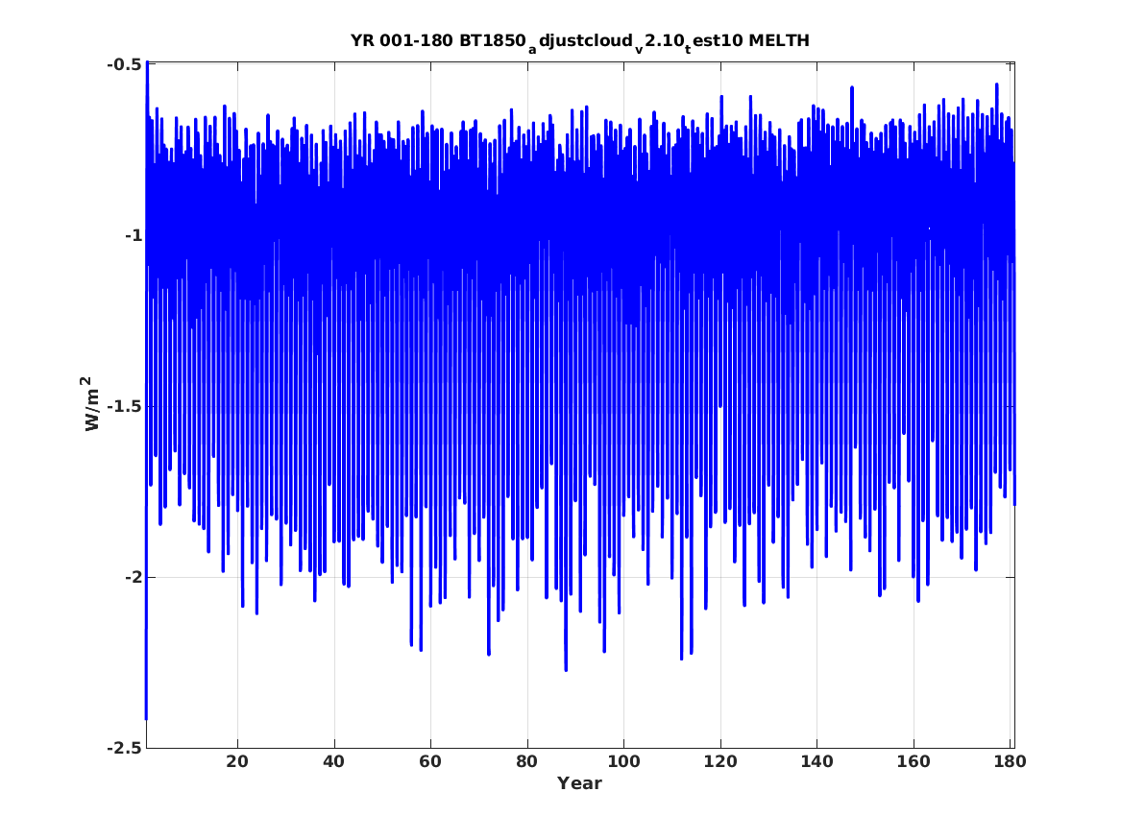Click the y-axis label 'W/m²'
The height and width of the screenshot is (840, 1121).
pyautogui.click(x=91, y=403)
